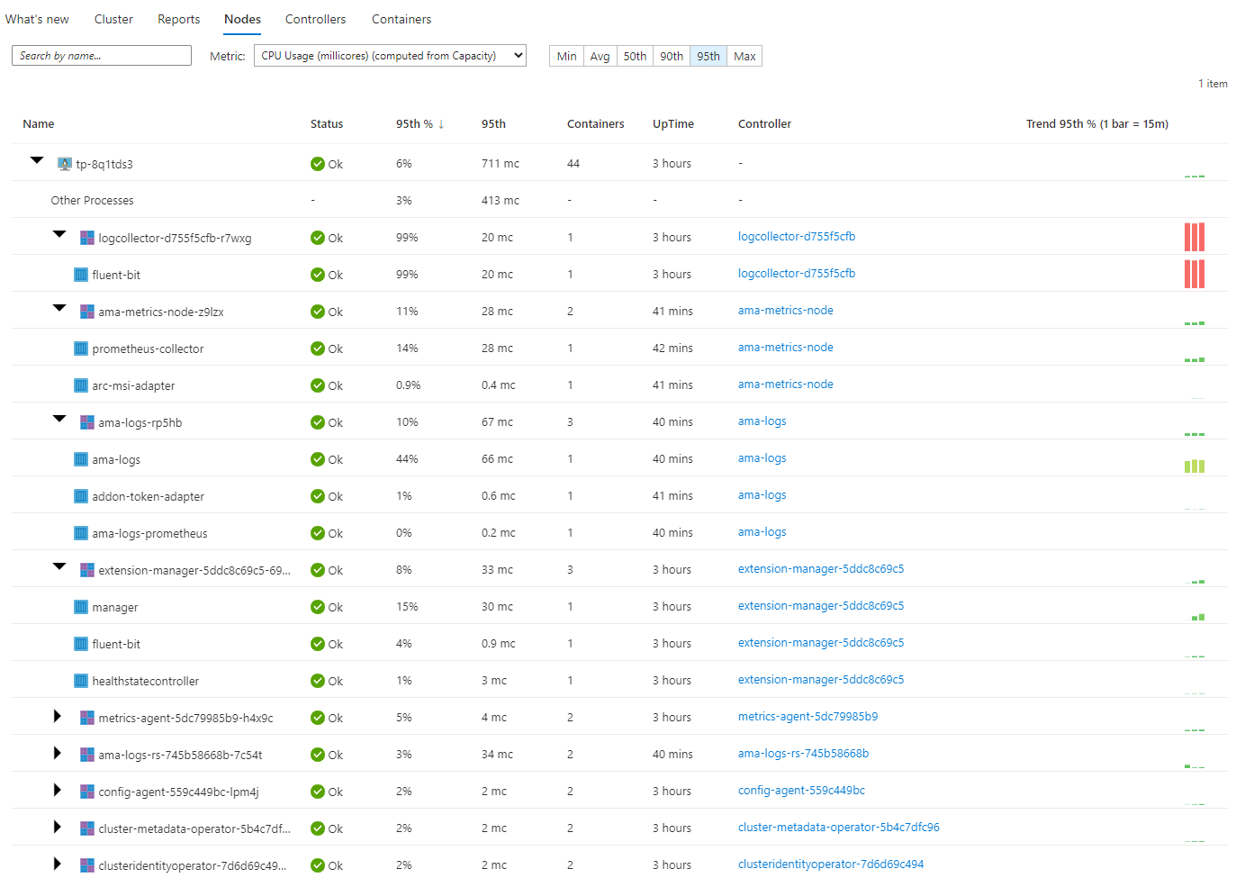This screenshot has width=1245, height=878.
Task: Open the cluster-metadata-operator-5b4c7dfc96 controller link
Action: pos(838,827)
